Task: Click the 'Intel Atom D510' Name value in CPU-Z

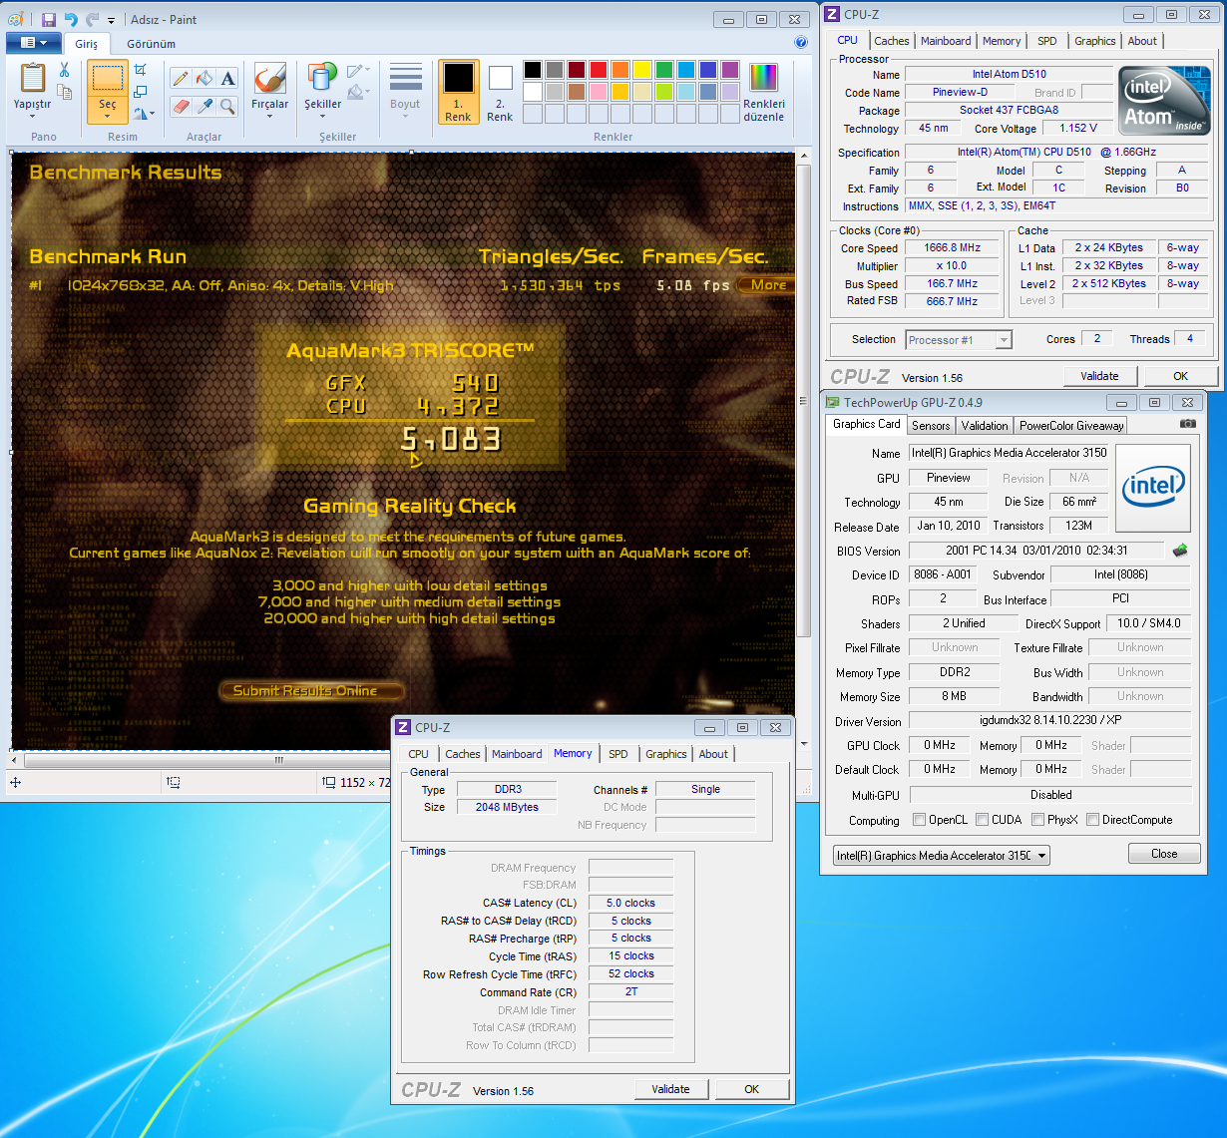Action: point(1010,75)
